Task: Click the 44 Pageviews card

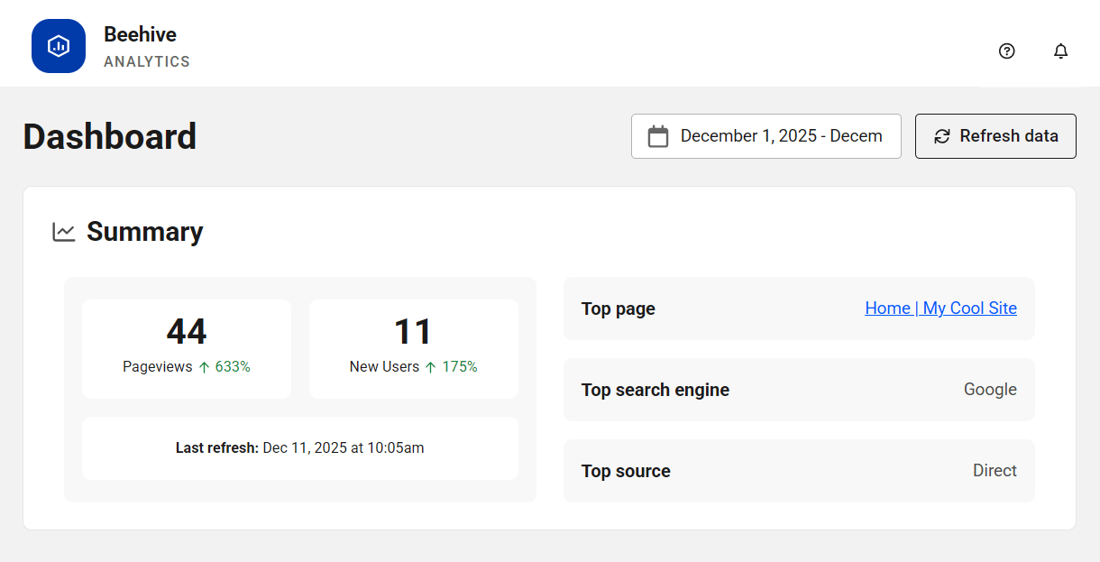Action: (187, 349)
